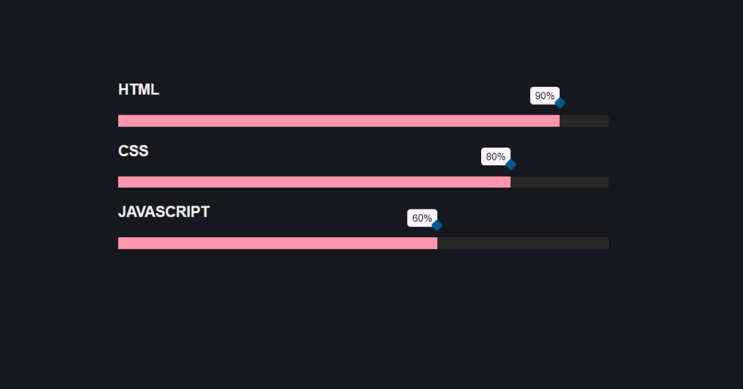Click the diamond marker on the CSS bar
The height and width of the screenshot is (389, 743).
click(x=511, y=164)
